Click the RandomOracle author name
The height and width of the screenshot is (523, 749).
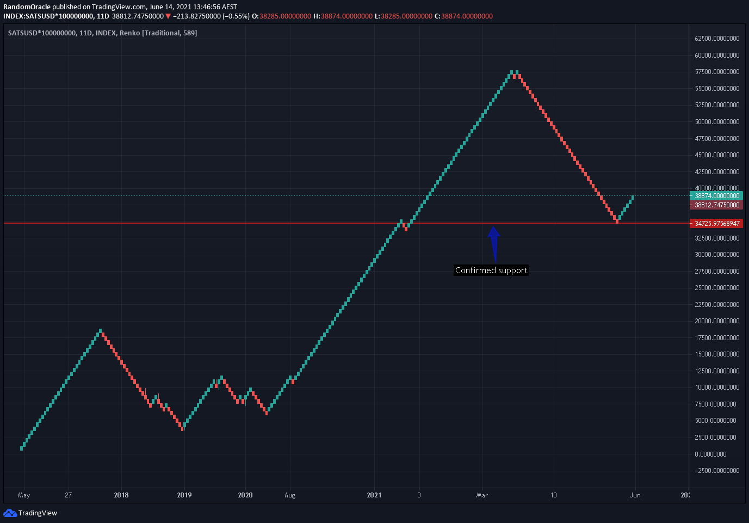(x=27, y=7)
